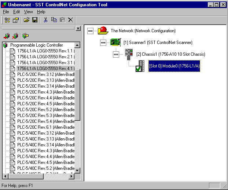
Task: Close the device library pane
Action: 78,28
